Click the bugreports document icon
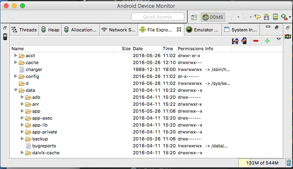Viewport: 293px width, 169px height. pyautogui.click(x=28, y=146)
